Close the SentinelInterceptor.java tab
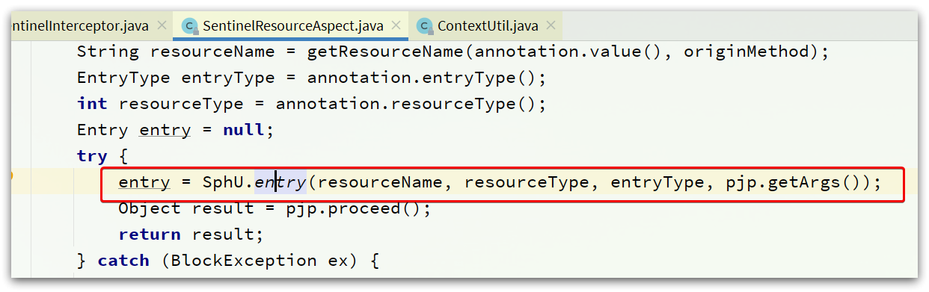The width and height of the screenshot is (929, 292). (162, 26)
